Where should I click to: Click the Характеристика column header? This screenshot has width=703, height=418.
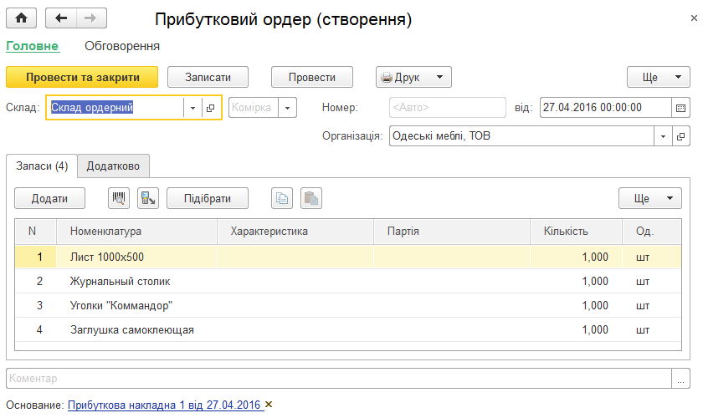tap(295, 232)
